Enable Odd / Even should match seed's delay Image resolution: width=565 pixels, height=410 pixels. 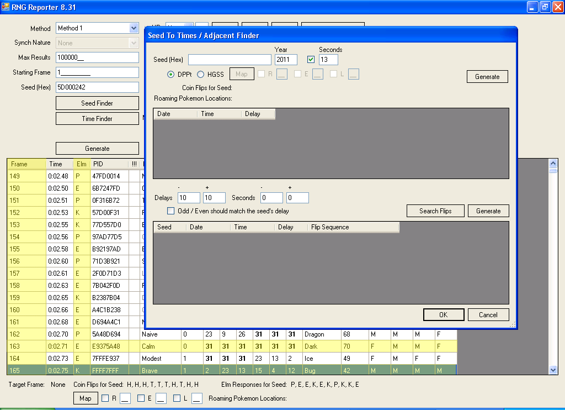(171, 211)
